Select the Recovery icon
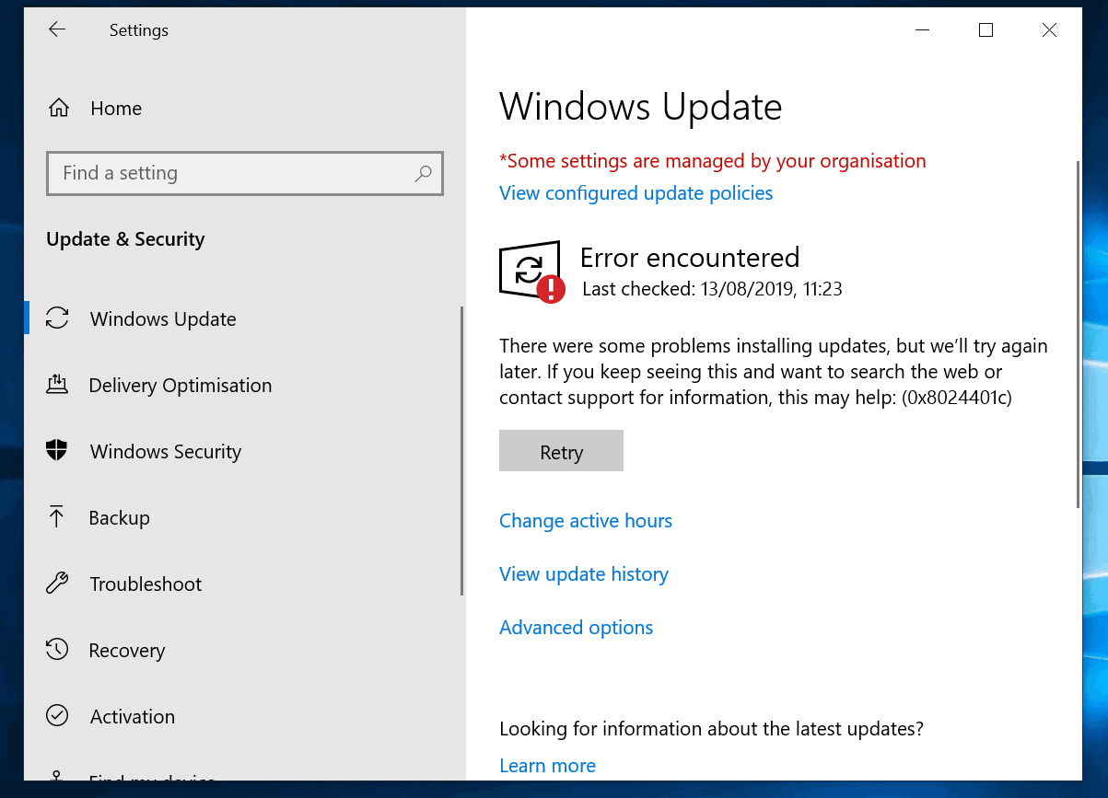 tap(56, 650)
